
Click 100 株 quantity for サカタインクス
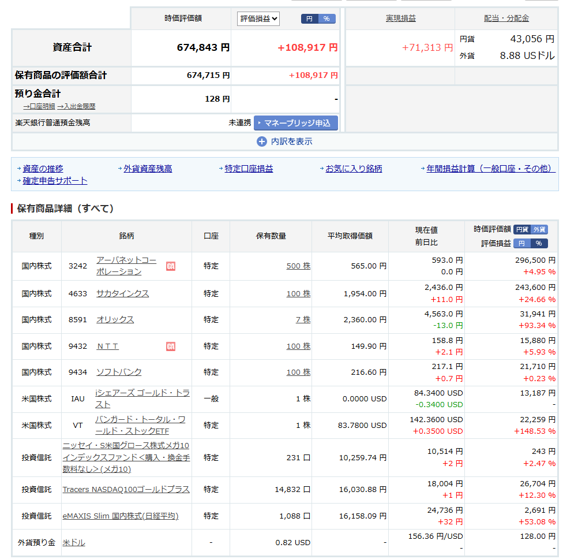click(x=298, y=294)
